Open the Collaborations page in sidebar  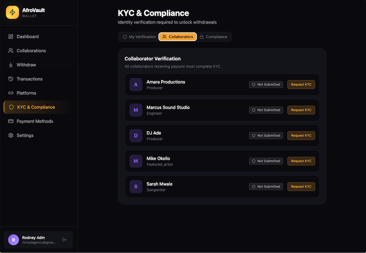pos(31,51)
